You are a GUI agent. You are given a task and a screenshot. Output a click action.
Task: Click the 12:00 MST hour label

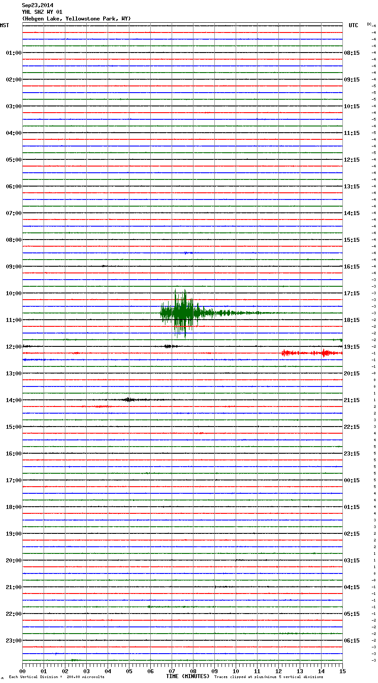pos(13,347)
